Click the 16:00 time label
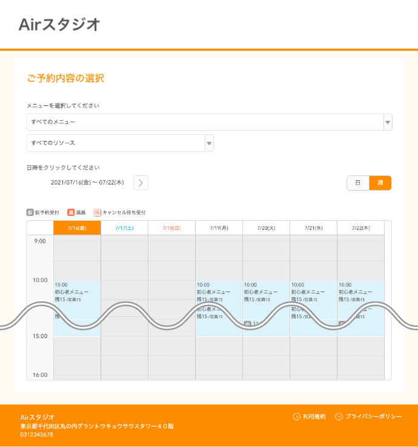Viewport: 418px width, 447px height. click(40, 375)
